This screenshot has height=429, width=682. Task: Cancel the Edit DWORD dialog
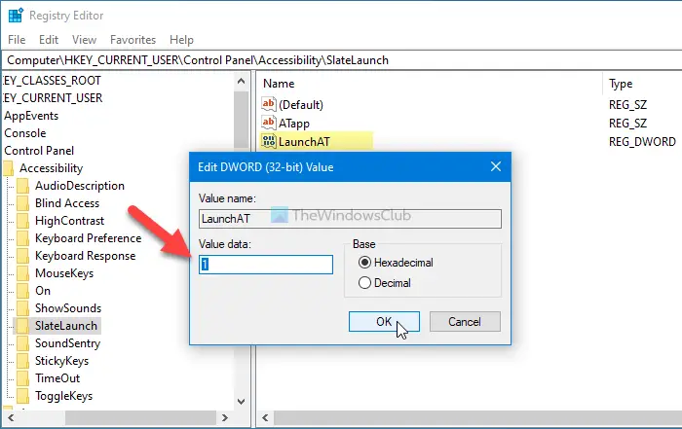point(465,321)
